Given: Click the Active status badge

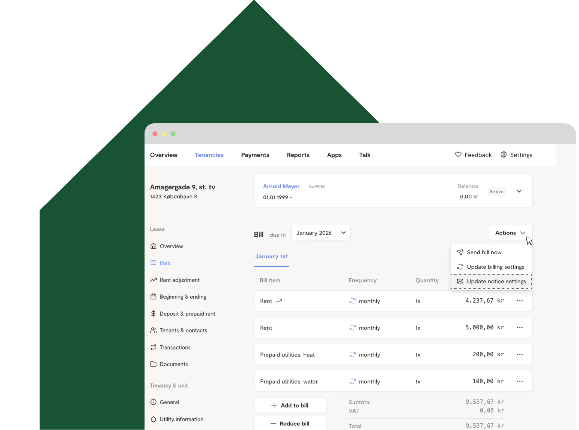Looking at the screenshot, I should coord(496,192).
